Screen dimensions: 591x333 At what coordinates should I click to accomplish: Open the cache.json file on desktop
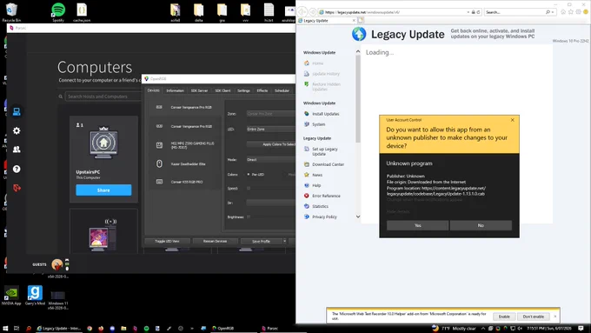pyautogui.click(x=82, y=12)
